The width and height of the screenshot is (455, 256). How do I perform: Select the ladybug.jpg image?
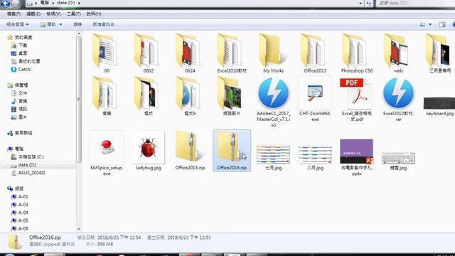pyautogui.click(x=149, y=150)
